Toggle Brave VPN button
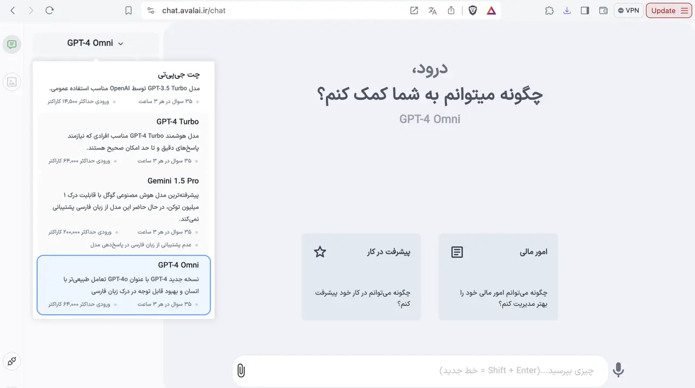The image size is (695, 388). click(629, 10)
